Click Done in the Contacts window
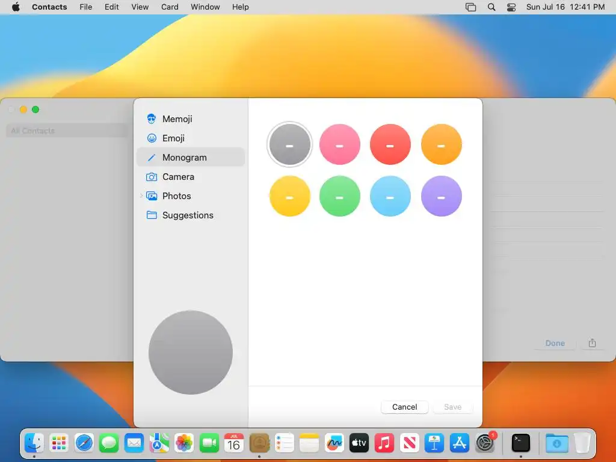The height and width of the screenshot is (462, 616). click(555, 343)
